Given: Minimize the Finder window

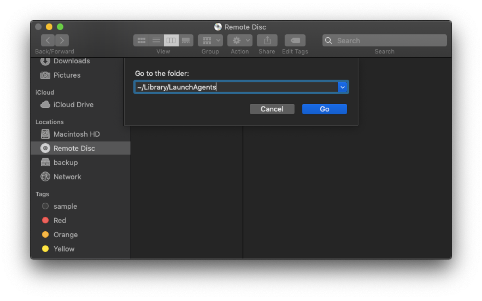Looking at the screenshot, I should point(49,27).
